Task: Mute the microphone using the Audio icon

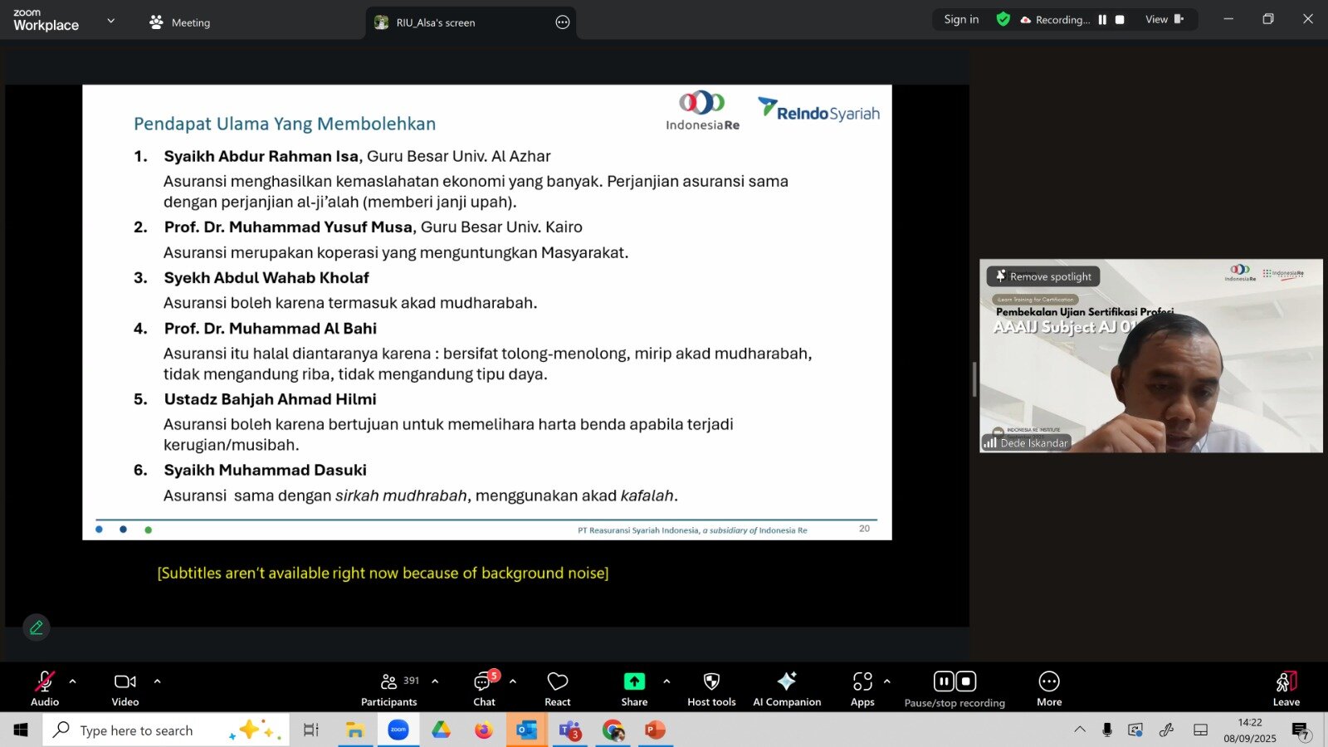Action: tap(44, 681)
